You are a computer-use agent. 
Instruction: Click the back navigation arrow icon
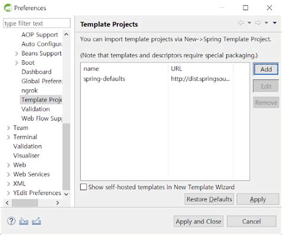(x=241, y=23)
